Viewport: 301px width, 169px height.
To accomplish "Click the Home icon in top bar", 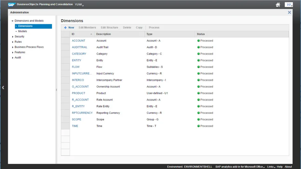I will (x=278, y=5).
